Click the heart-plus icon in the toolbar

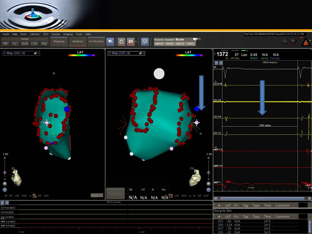coord(110,42)
